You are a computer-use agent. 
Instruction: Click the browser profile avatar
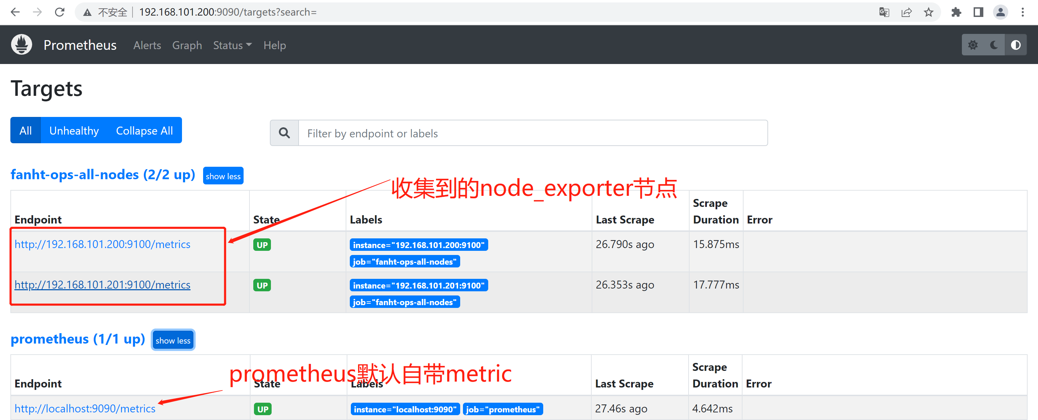[1000, 12]
